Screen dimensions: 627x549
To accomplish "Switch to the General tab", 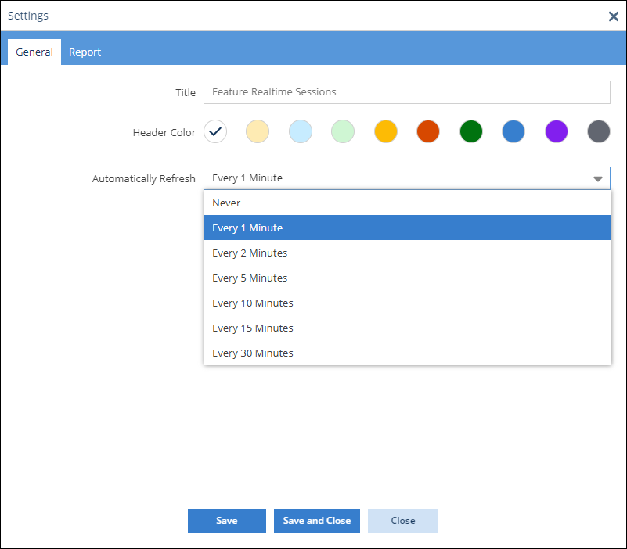I will coord(34,52).
